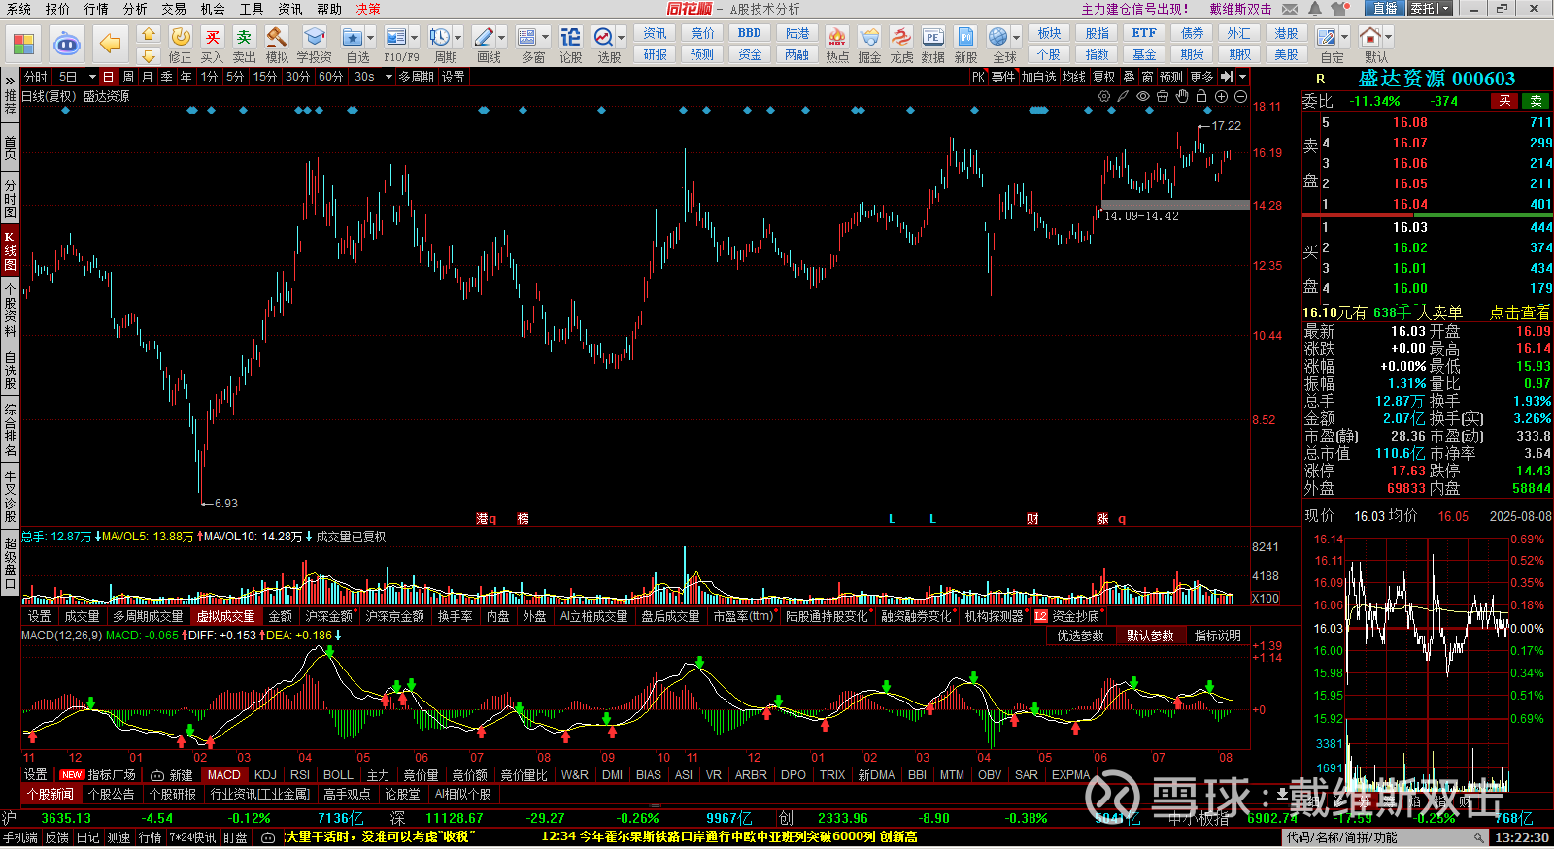Open the 新股 IPO icon
The image size is (1554, 849).
(965, 37)
